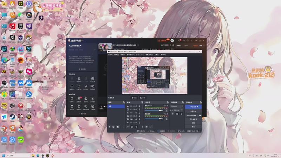Open scene filters icon in Scenes toolbar
The width and height of the screenshot is (281, 158).
[118, 127]
